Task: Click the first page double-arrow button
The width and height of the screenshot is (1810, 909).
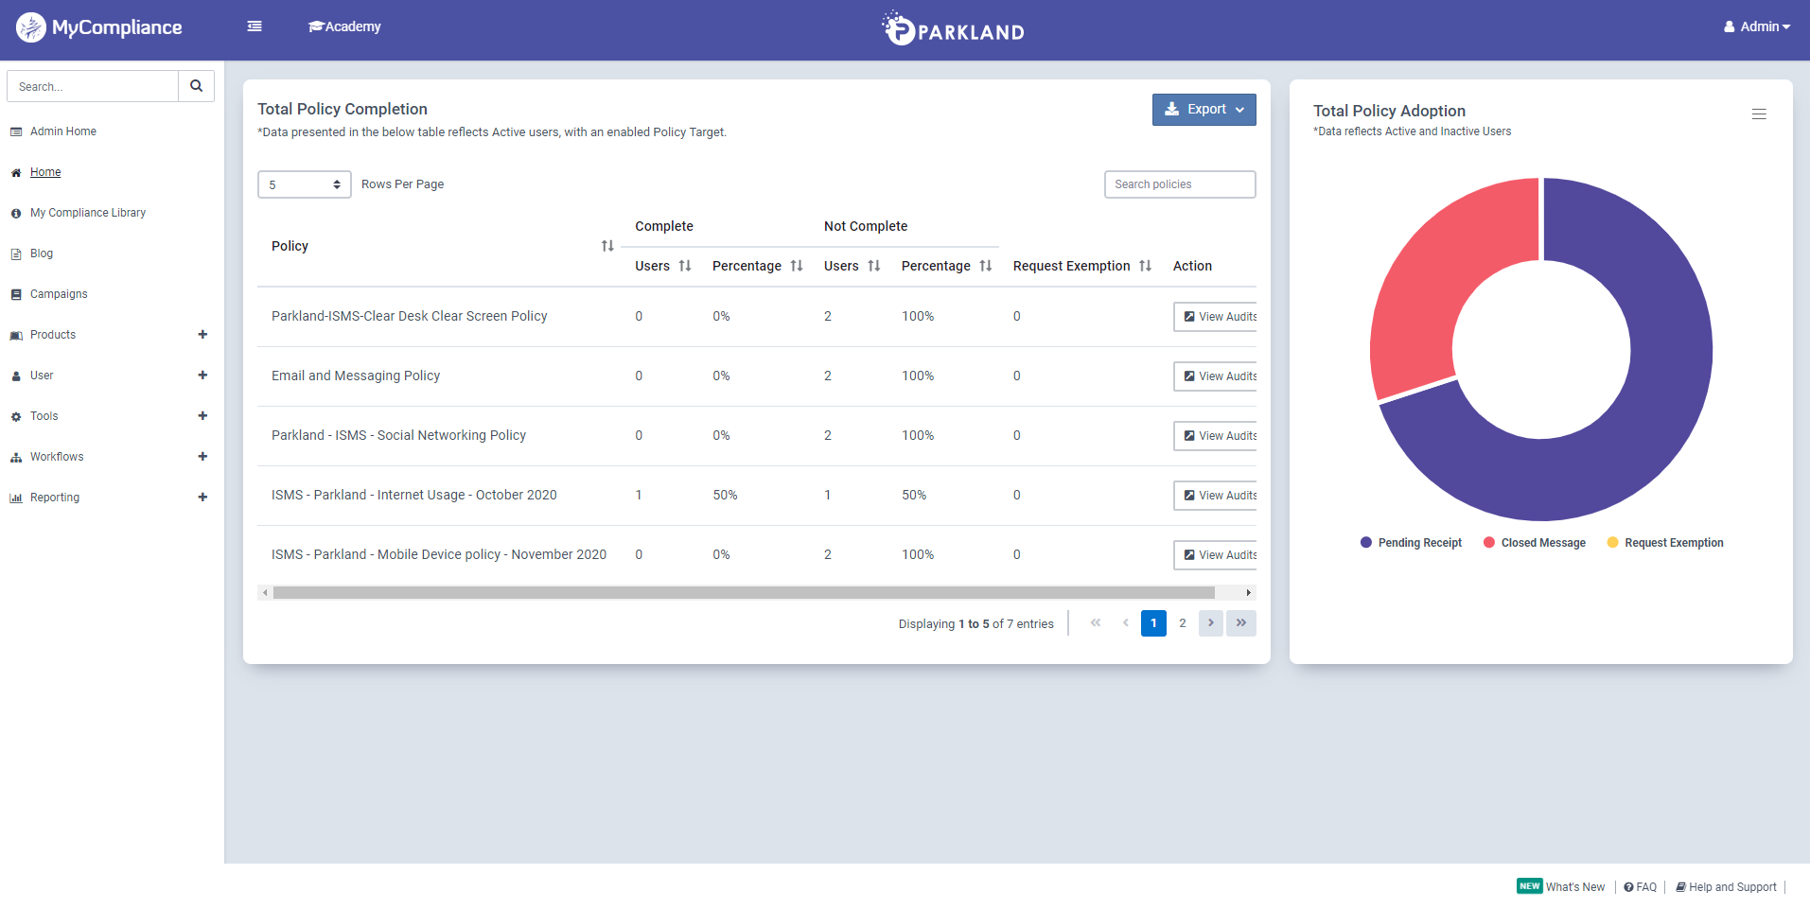Action: (1096, 623)
